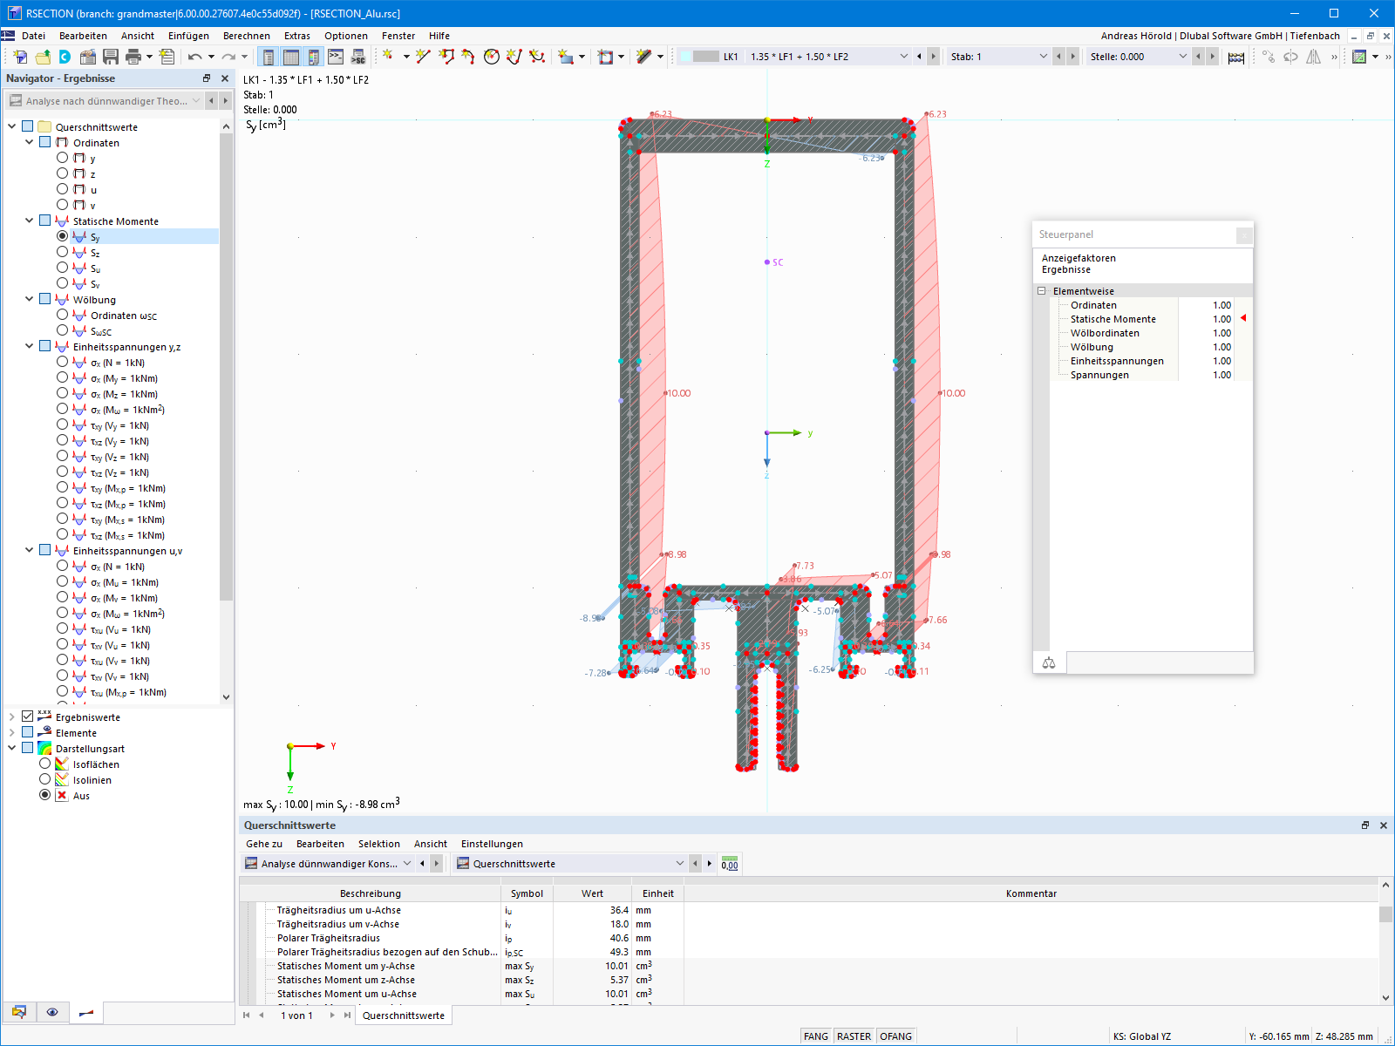
Task: Open the Stab: 1 dropdown
Action: pos(1043,57)
